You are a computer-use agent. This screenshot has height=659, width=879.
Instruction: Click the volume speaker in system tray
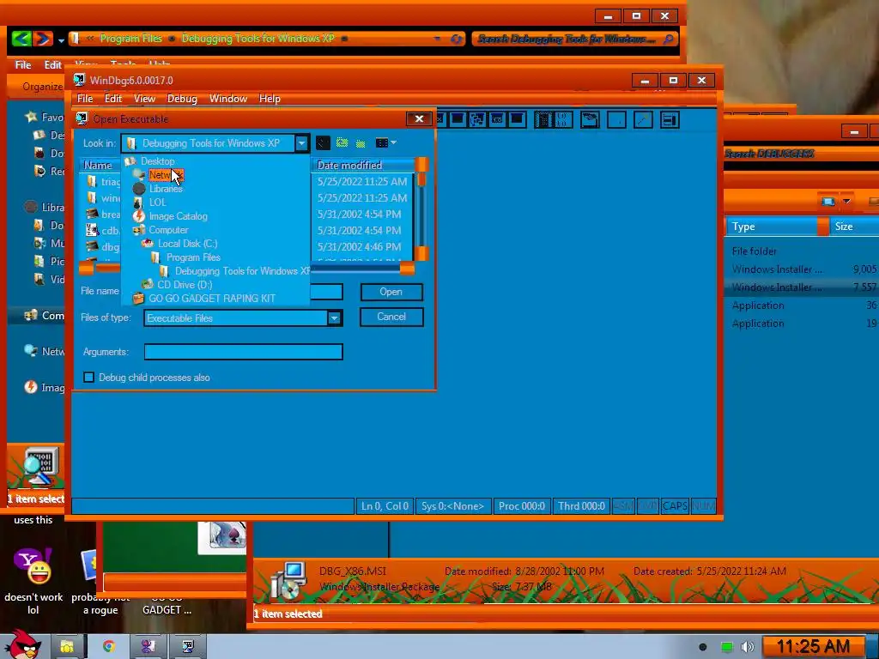point(748,647)
